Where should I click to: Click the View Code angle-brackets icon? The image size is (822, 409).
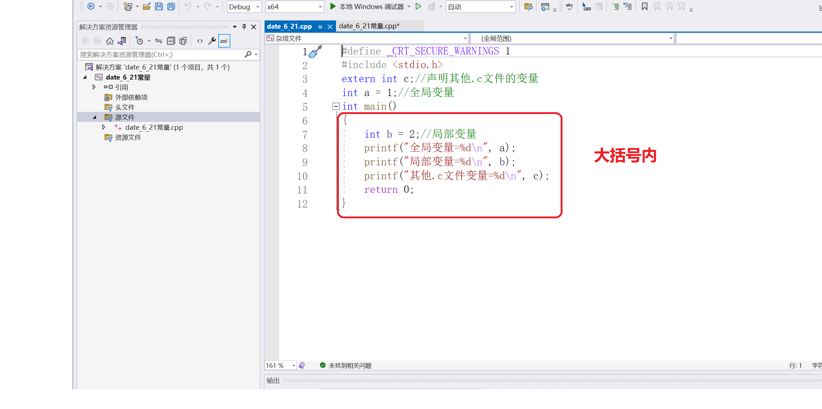coord(200,41)
